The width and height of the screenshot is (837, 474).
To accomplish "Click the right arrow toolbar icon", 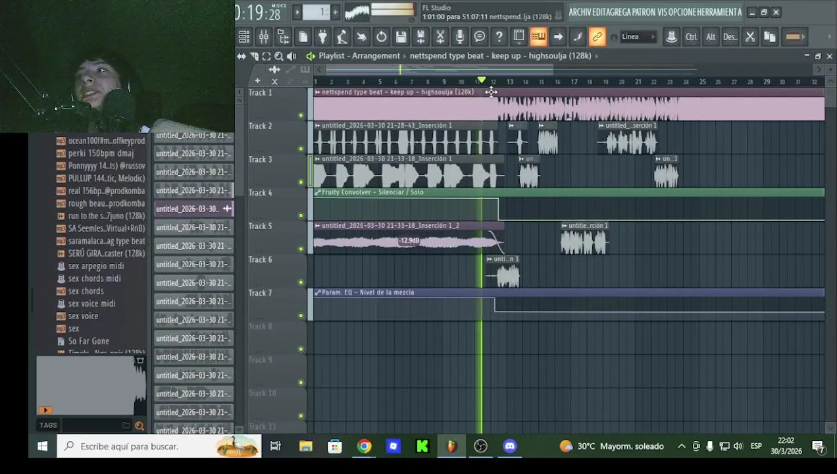I will point(558,37).
